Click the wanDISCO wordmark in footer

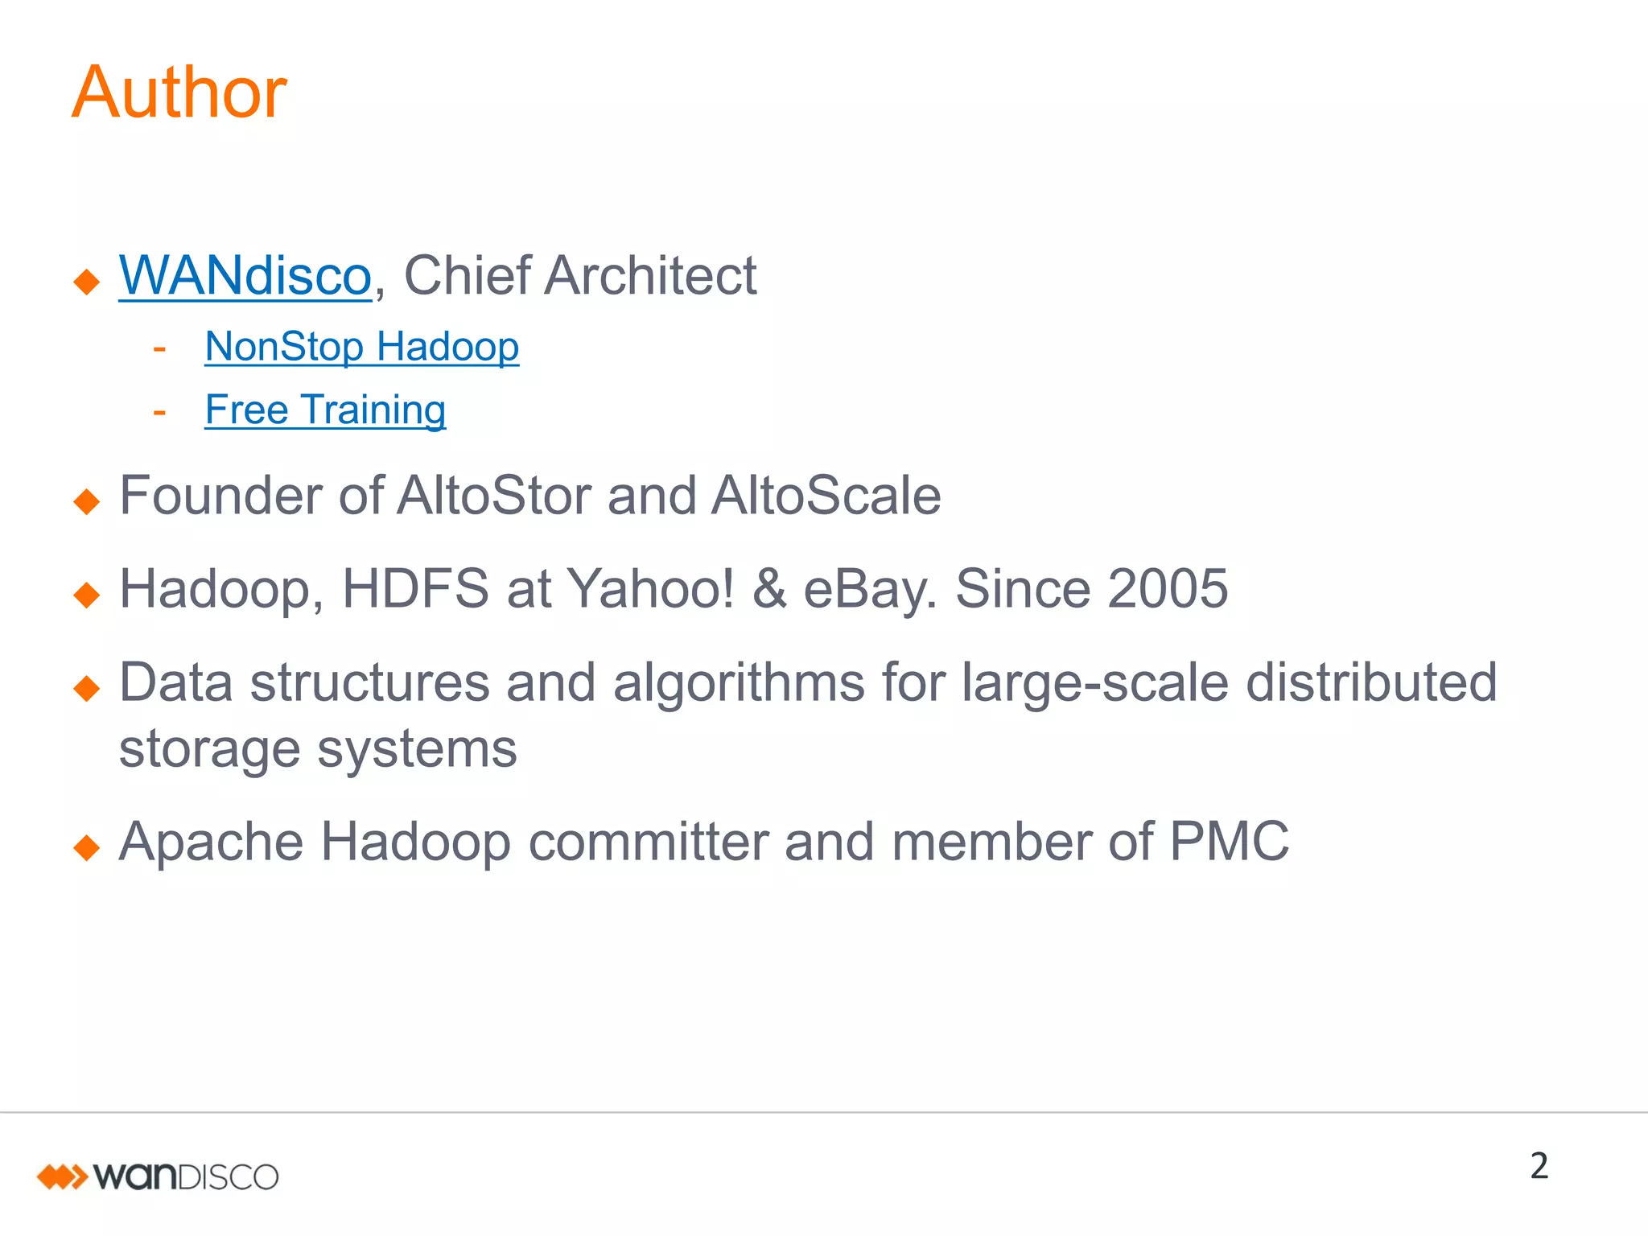click(x=186, y=1176)
